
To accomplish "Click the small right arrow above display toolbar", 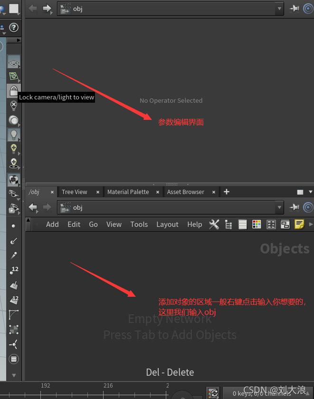I will [x=19, y=40].
